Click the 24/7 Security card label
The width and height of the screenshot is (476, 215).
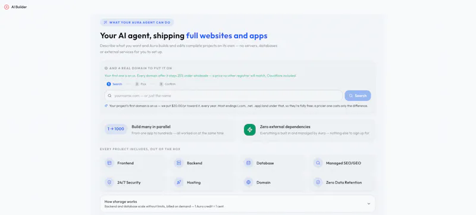(129, 182)
